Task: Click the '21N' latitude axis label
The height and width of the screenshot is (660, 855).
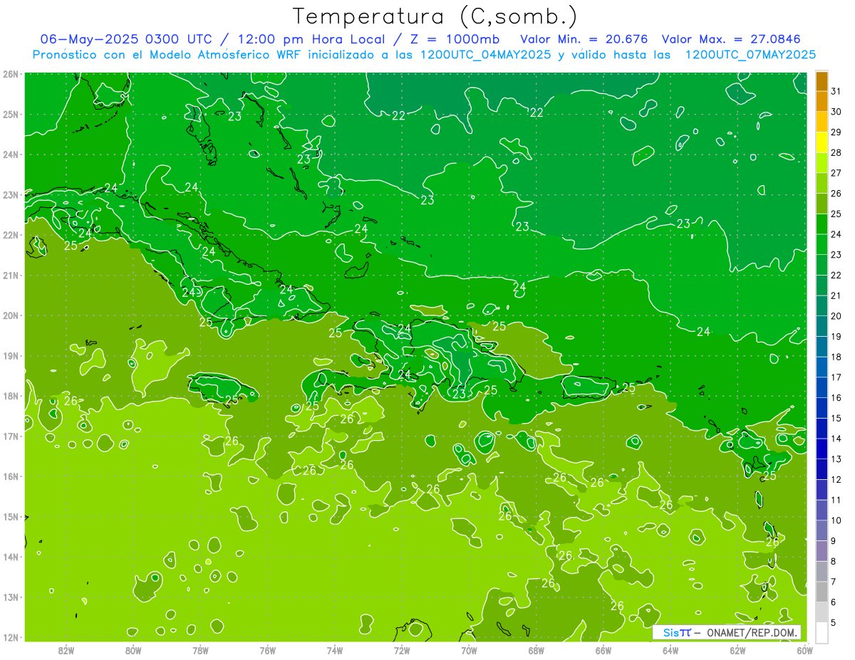Action: [x=11, y=276]
